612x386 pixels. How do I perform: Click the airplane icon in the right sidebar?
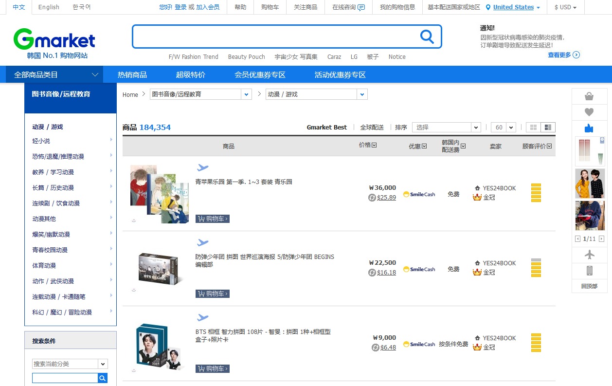tap(589, 255)
